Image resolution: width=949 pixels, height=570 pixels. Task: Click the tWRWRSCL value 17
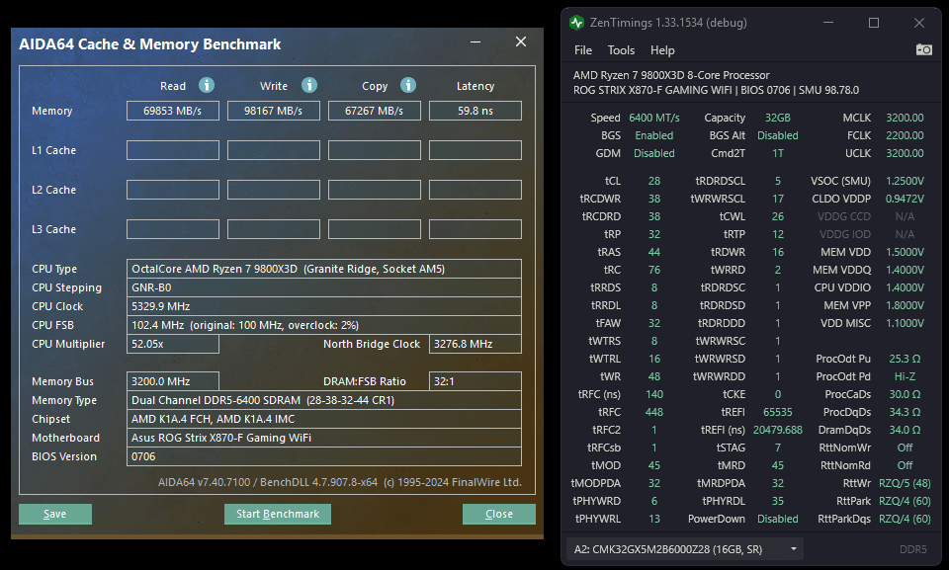click(778, 199)
